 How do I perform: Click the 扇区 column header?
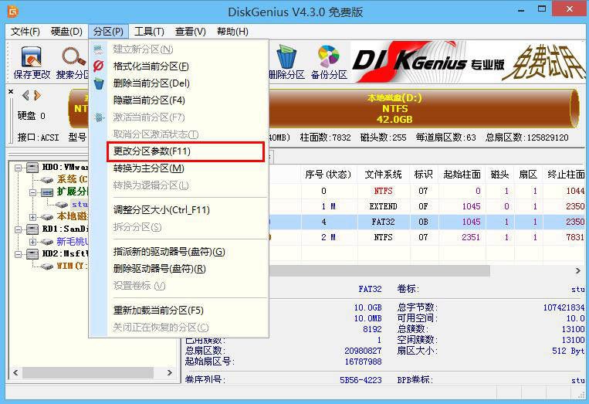click(x=528, y=175)
